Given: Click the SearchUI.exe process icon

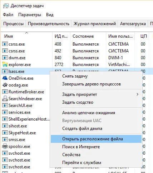Looking at the screenshot, I should pos(5,106).
